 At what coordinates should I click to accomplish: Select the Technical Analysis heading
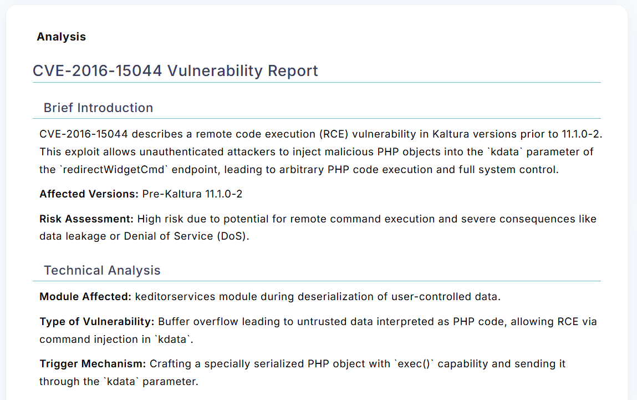coord(102,270)
